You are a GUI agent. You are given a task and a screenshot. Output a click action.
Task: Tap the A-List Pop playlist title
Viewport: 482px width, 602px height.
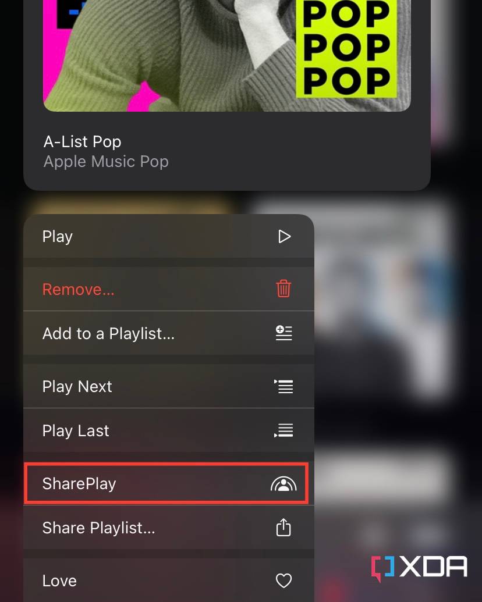point(82,142)
